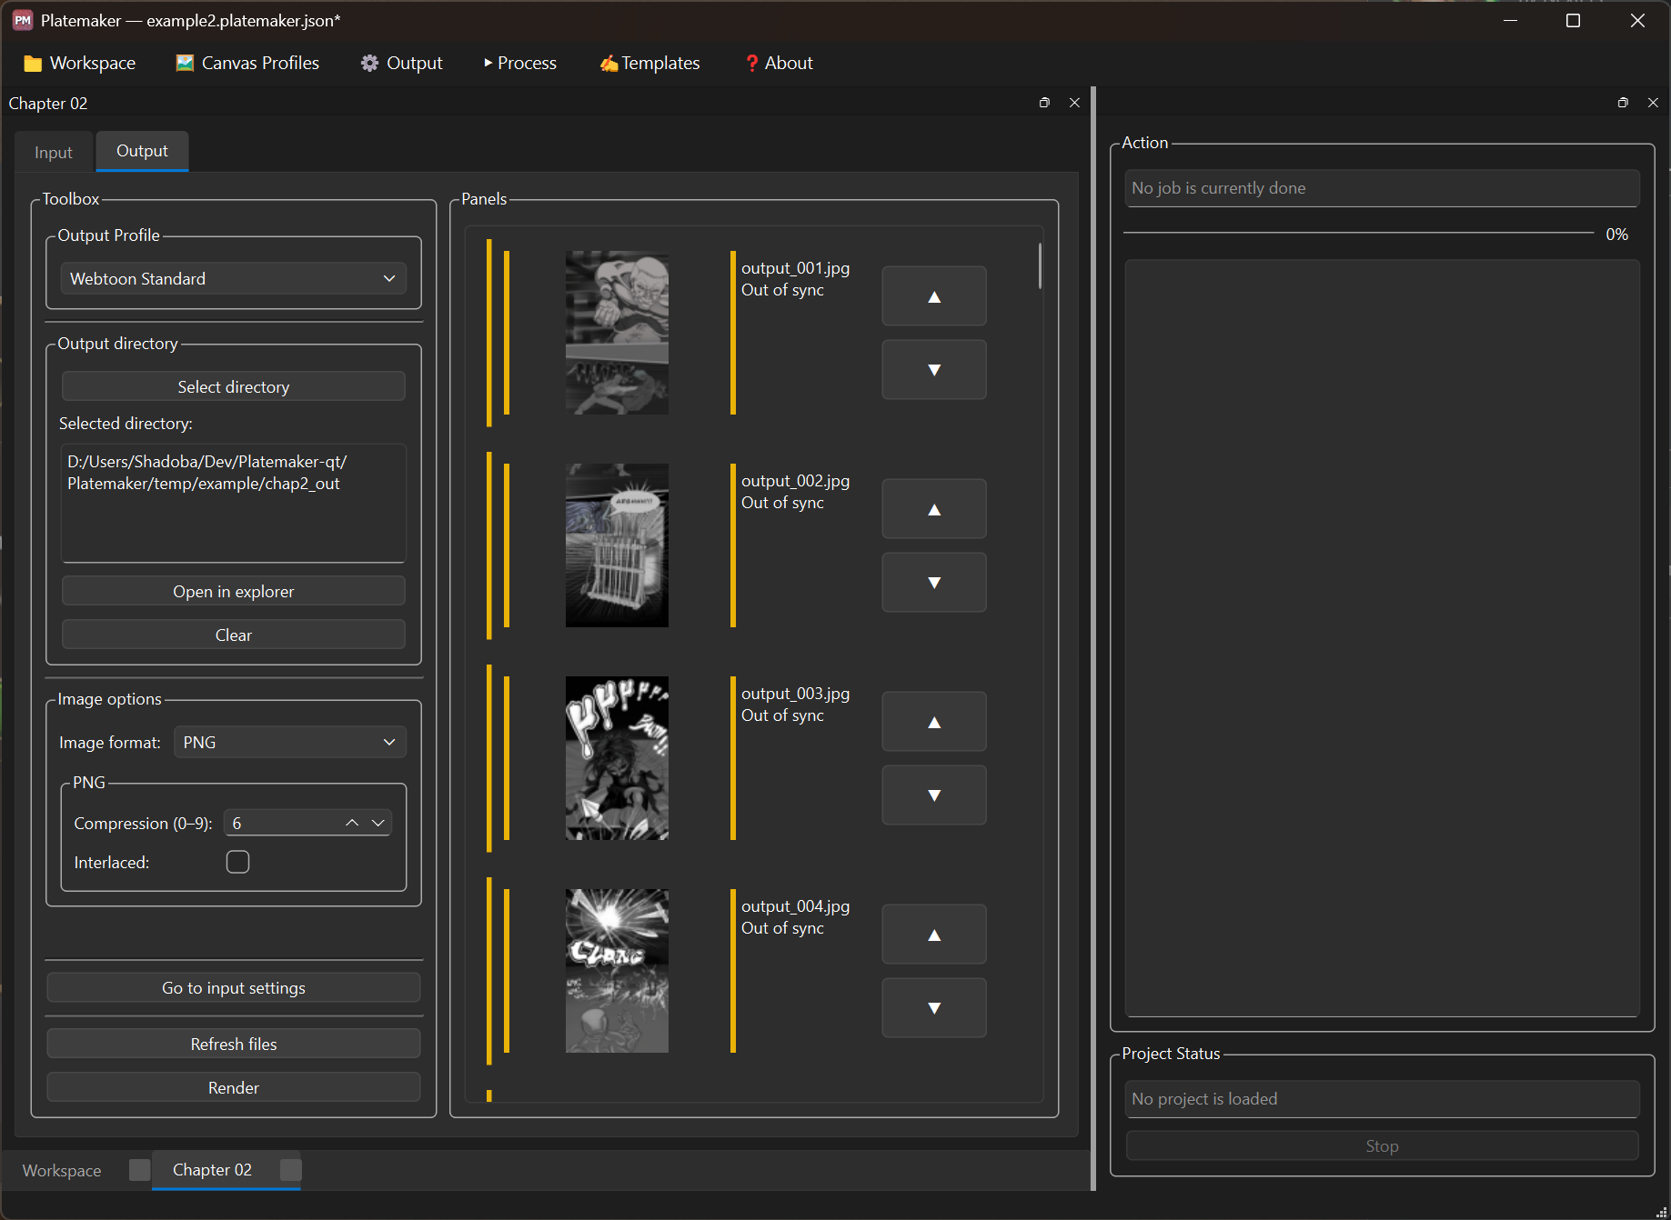
Task: Select the output_003.jpg panel thumbnail
Action: (617, 758)
